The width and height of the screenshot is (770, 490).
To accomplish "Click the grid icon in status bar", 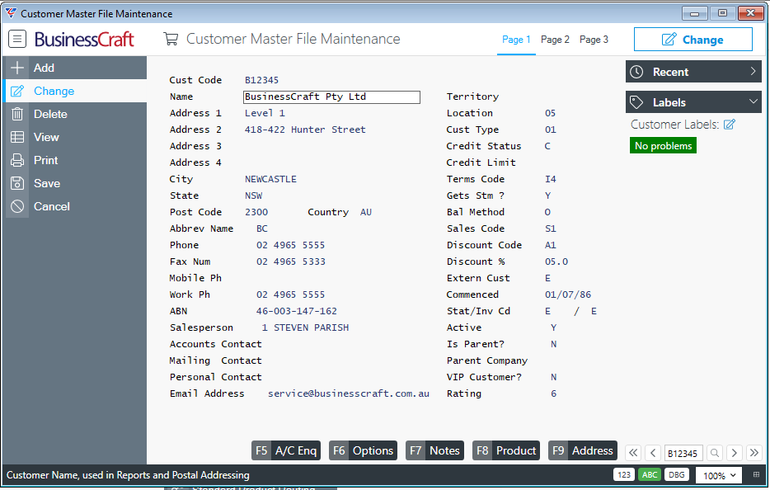I will click(x=756, y=475).
